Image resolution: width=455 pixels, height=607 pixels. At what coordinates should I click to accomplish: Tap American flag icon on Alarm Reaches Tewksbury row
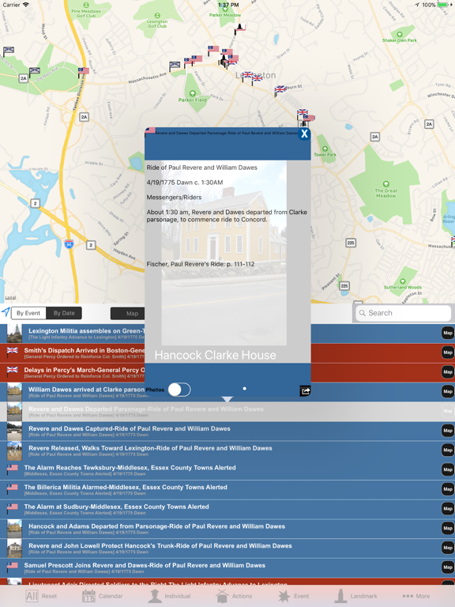pyautogui.click(x=13, y=468)
